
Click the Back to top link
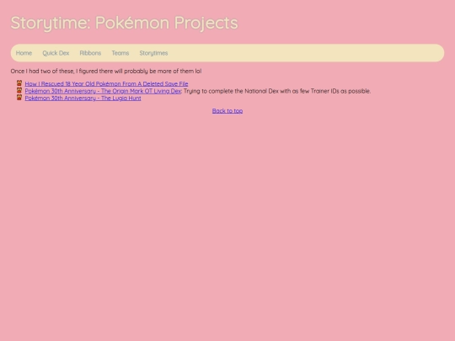(x=227, y=111)
